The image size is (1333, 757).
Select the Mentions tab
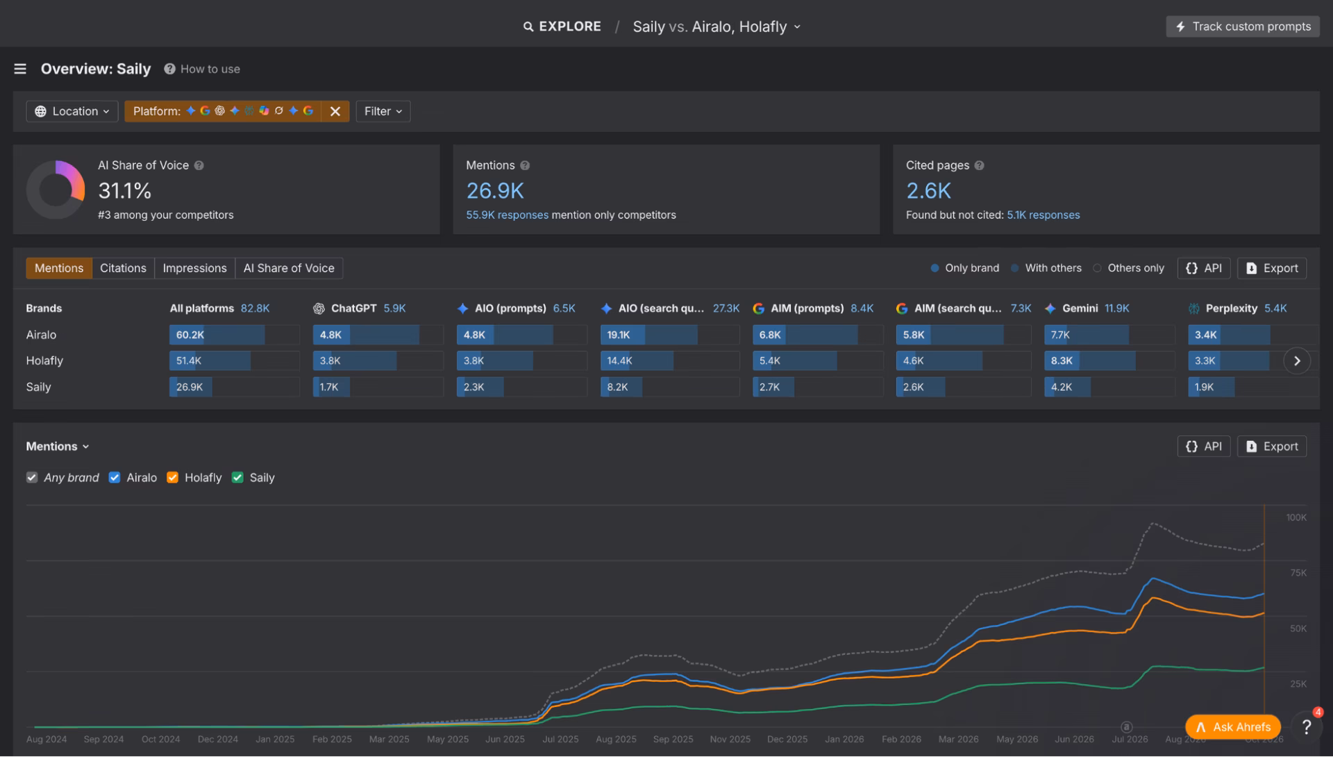coord(59,268)
